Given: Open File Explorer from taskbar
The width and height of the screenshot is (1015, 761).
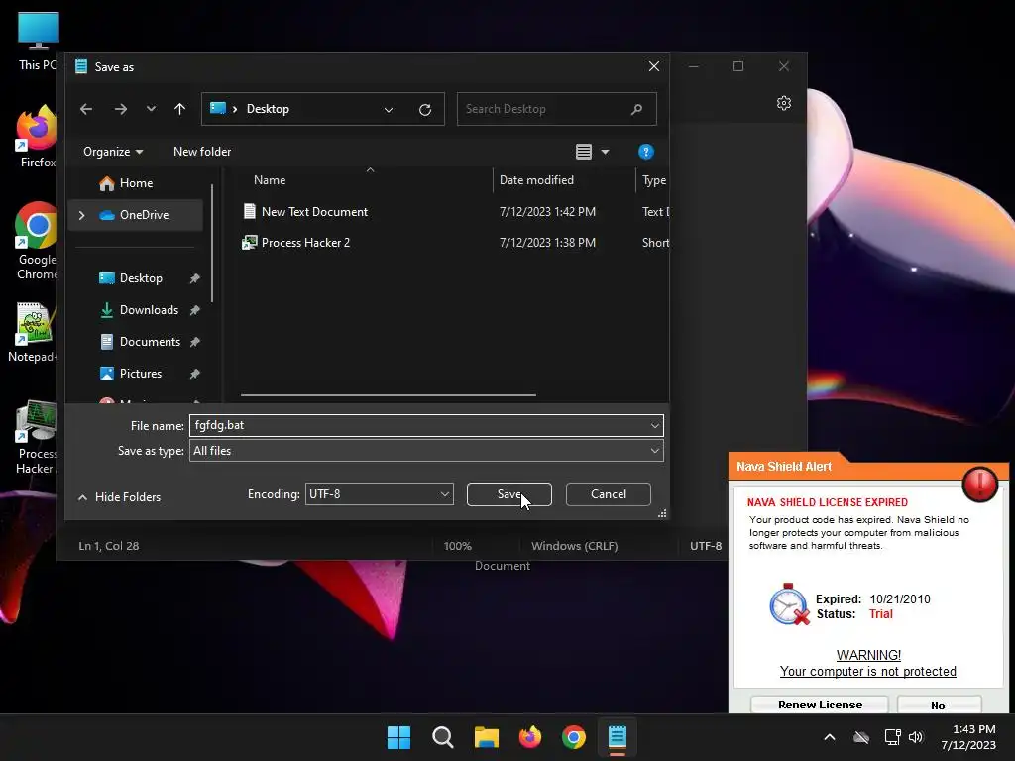Looking at the screenshot, I should [486, 737].
